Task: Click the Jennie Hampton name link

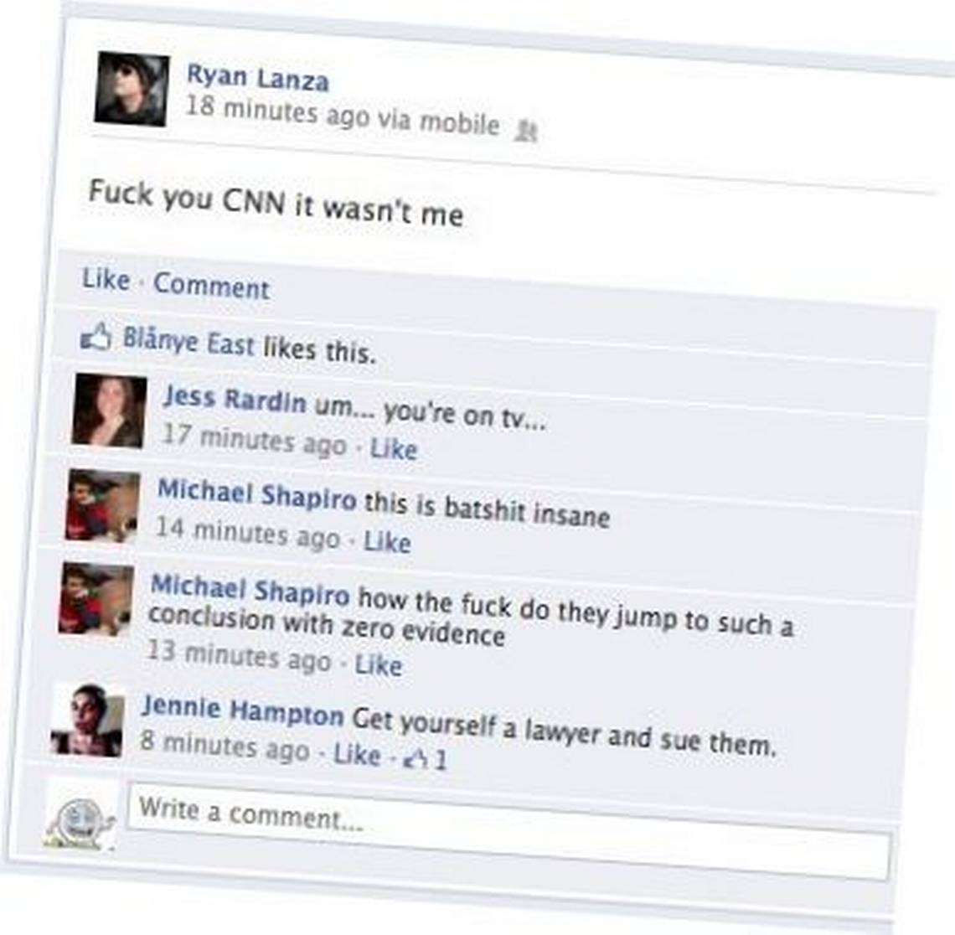Action: coord(242,710)
